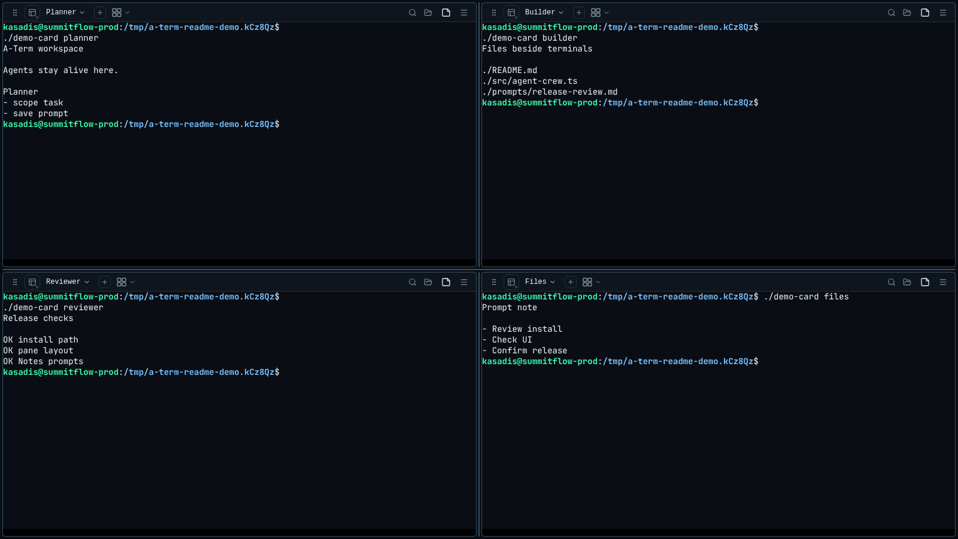Screen dimensions: 958x539
Task: Open the notes file icon in Files pane
Action: (925, 282)
